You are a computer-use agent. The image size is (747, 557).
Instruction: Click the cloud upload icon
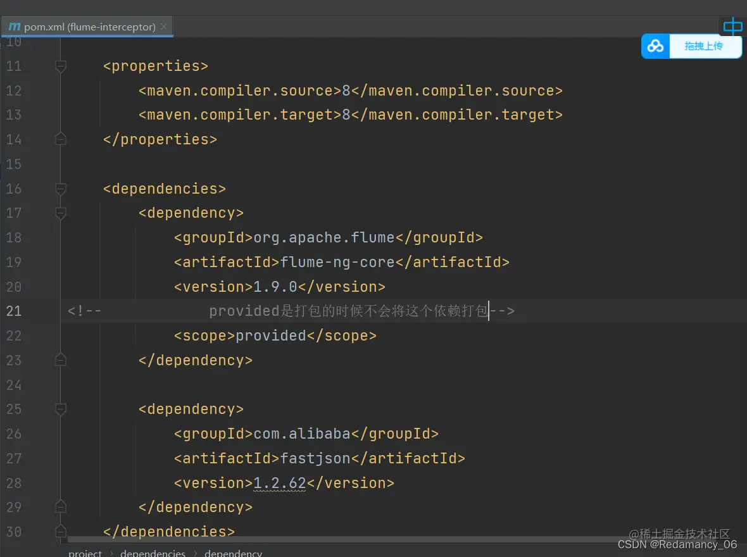point(656,46)
